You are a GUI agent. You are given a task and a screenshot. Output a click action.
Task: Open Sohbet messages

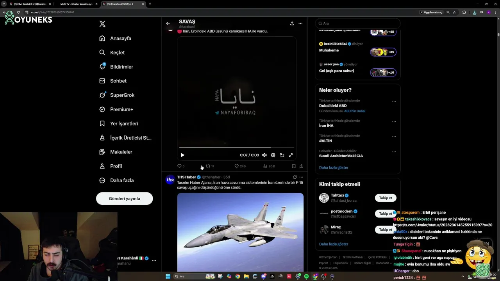pyautogui.click(x=113, y=81)
